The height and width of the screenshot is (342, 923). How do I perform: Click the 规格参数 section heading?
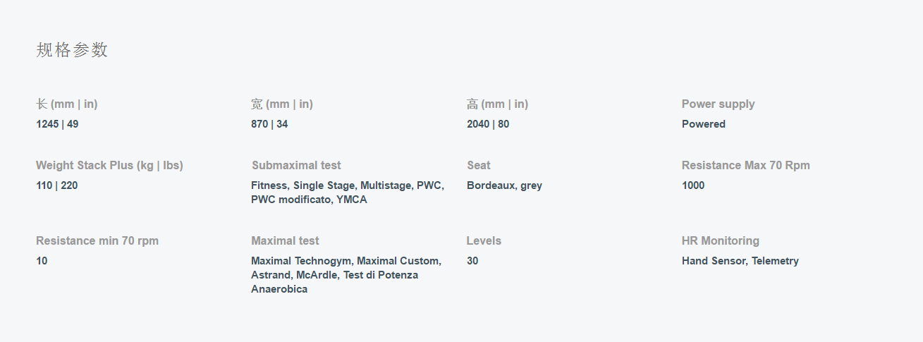[x=72, y=50]
